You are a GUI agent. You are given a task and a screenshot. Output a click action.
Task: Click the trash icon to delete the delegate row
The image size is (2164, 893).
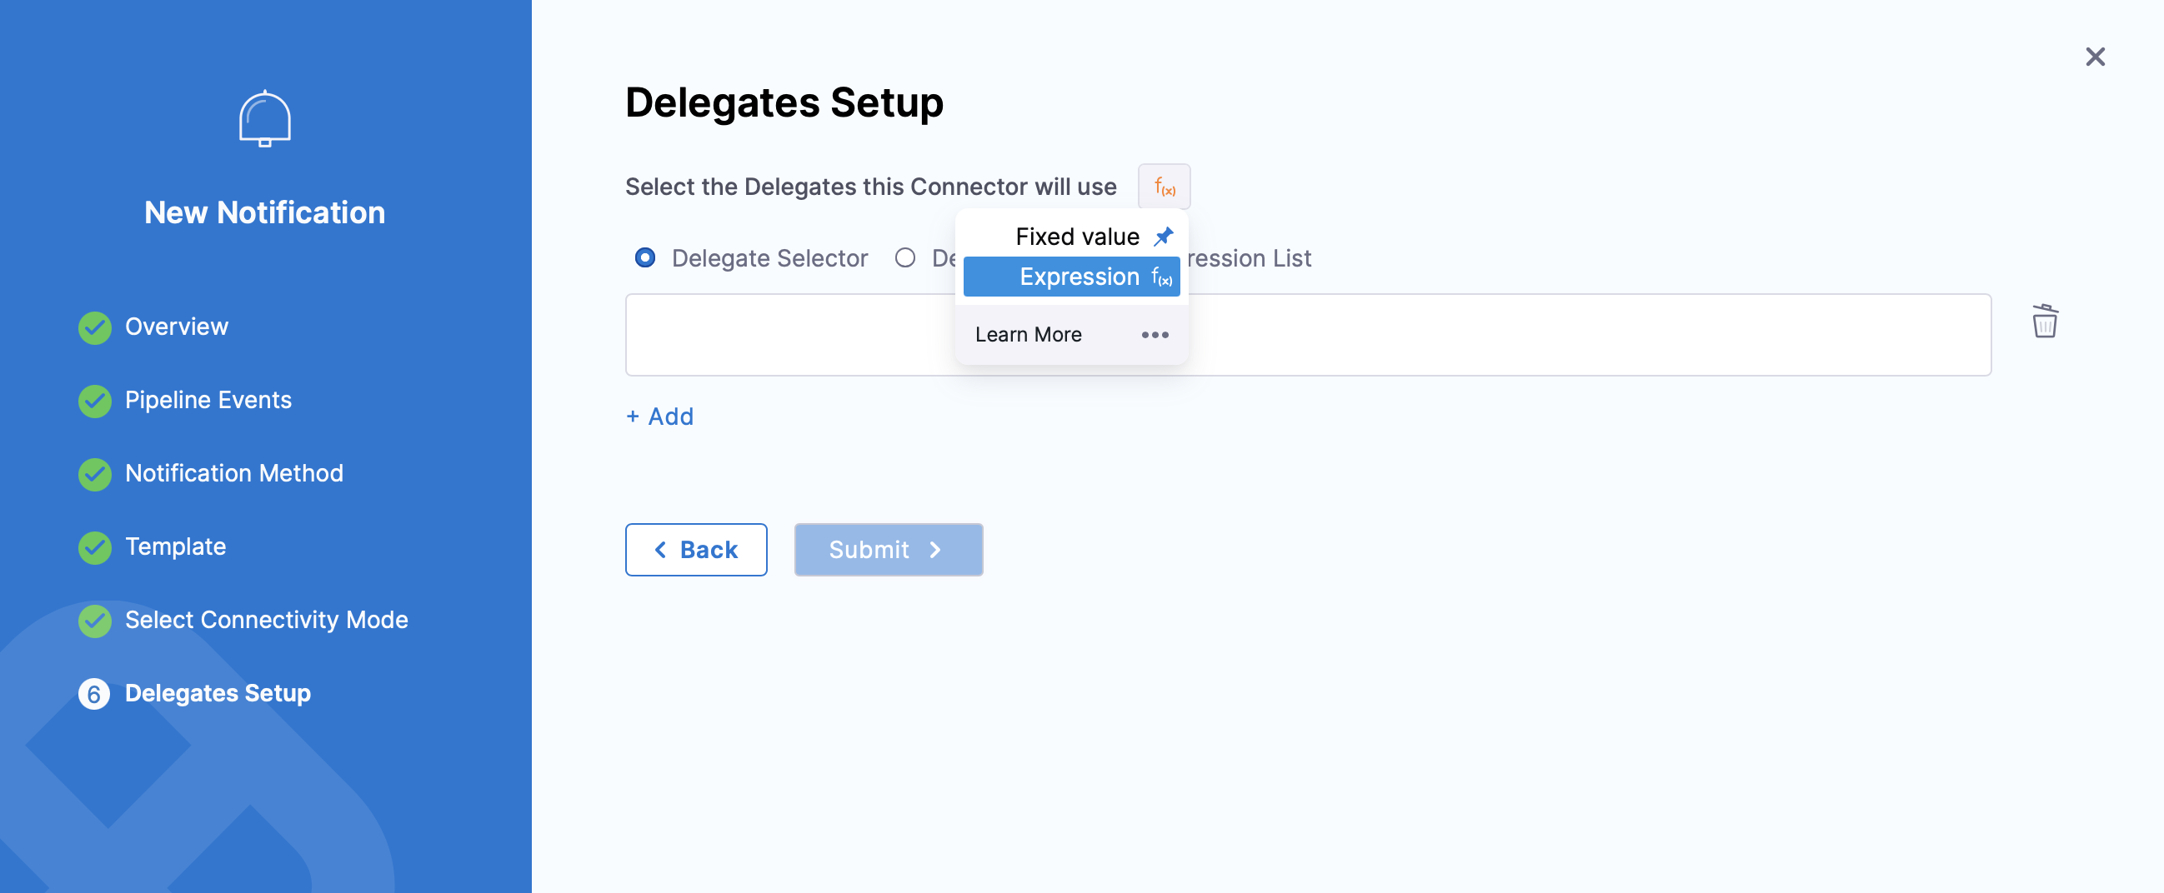pos(2044,322)
